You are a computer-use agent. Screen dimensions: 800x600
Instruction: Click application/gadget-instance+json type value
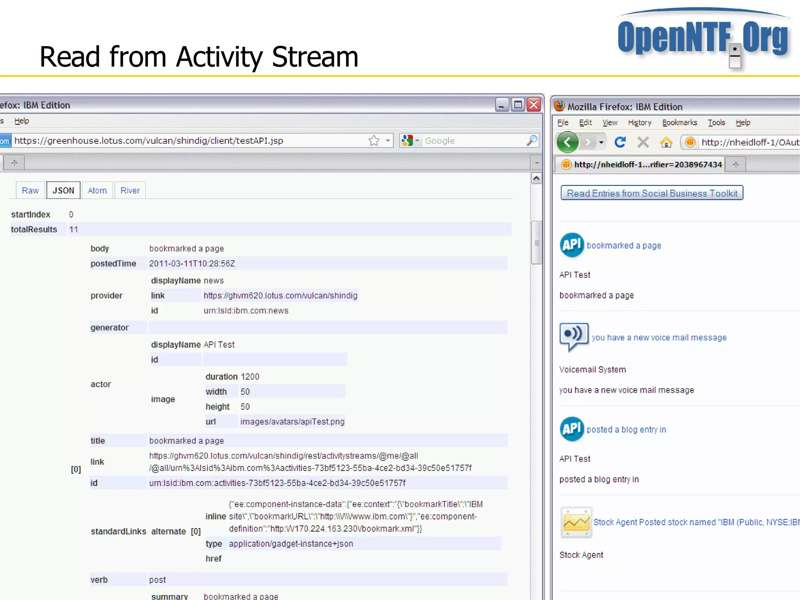pos(291,544)
